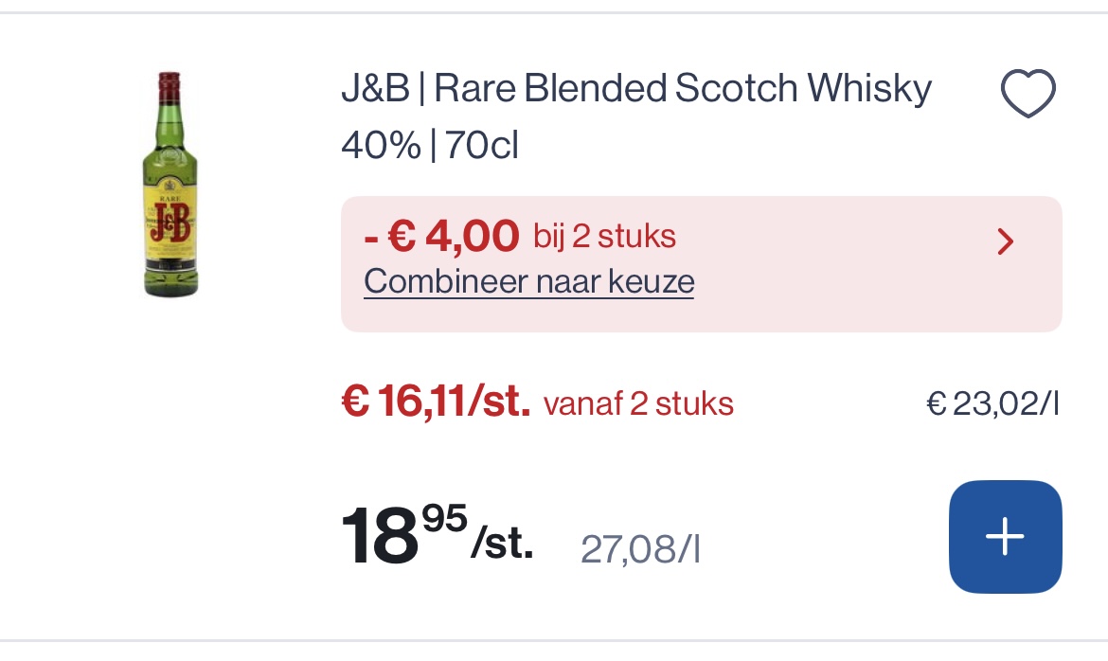Add one bottle to the basket
This screenshot has height=661, width=1108.
[1005, 537]
